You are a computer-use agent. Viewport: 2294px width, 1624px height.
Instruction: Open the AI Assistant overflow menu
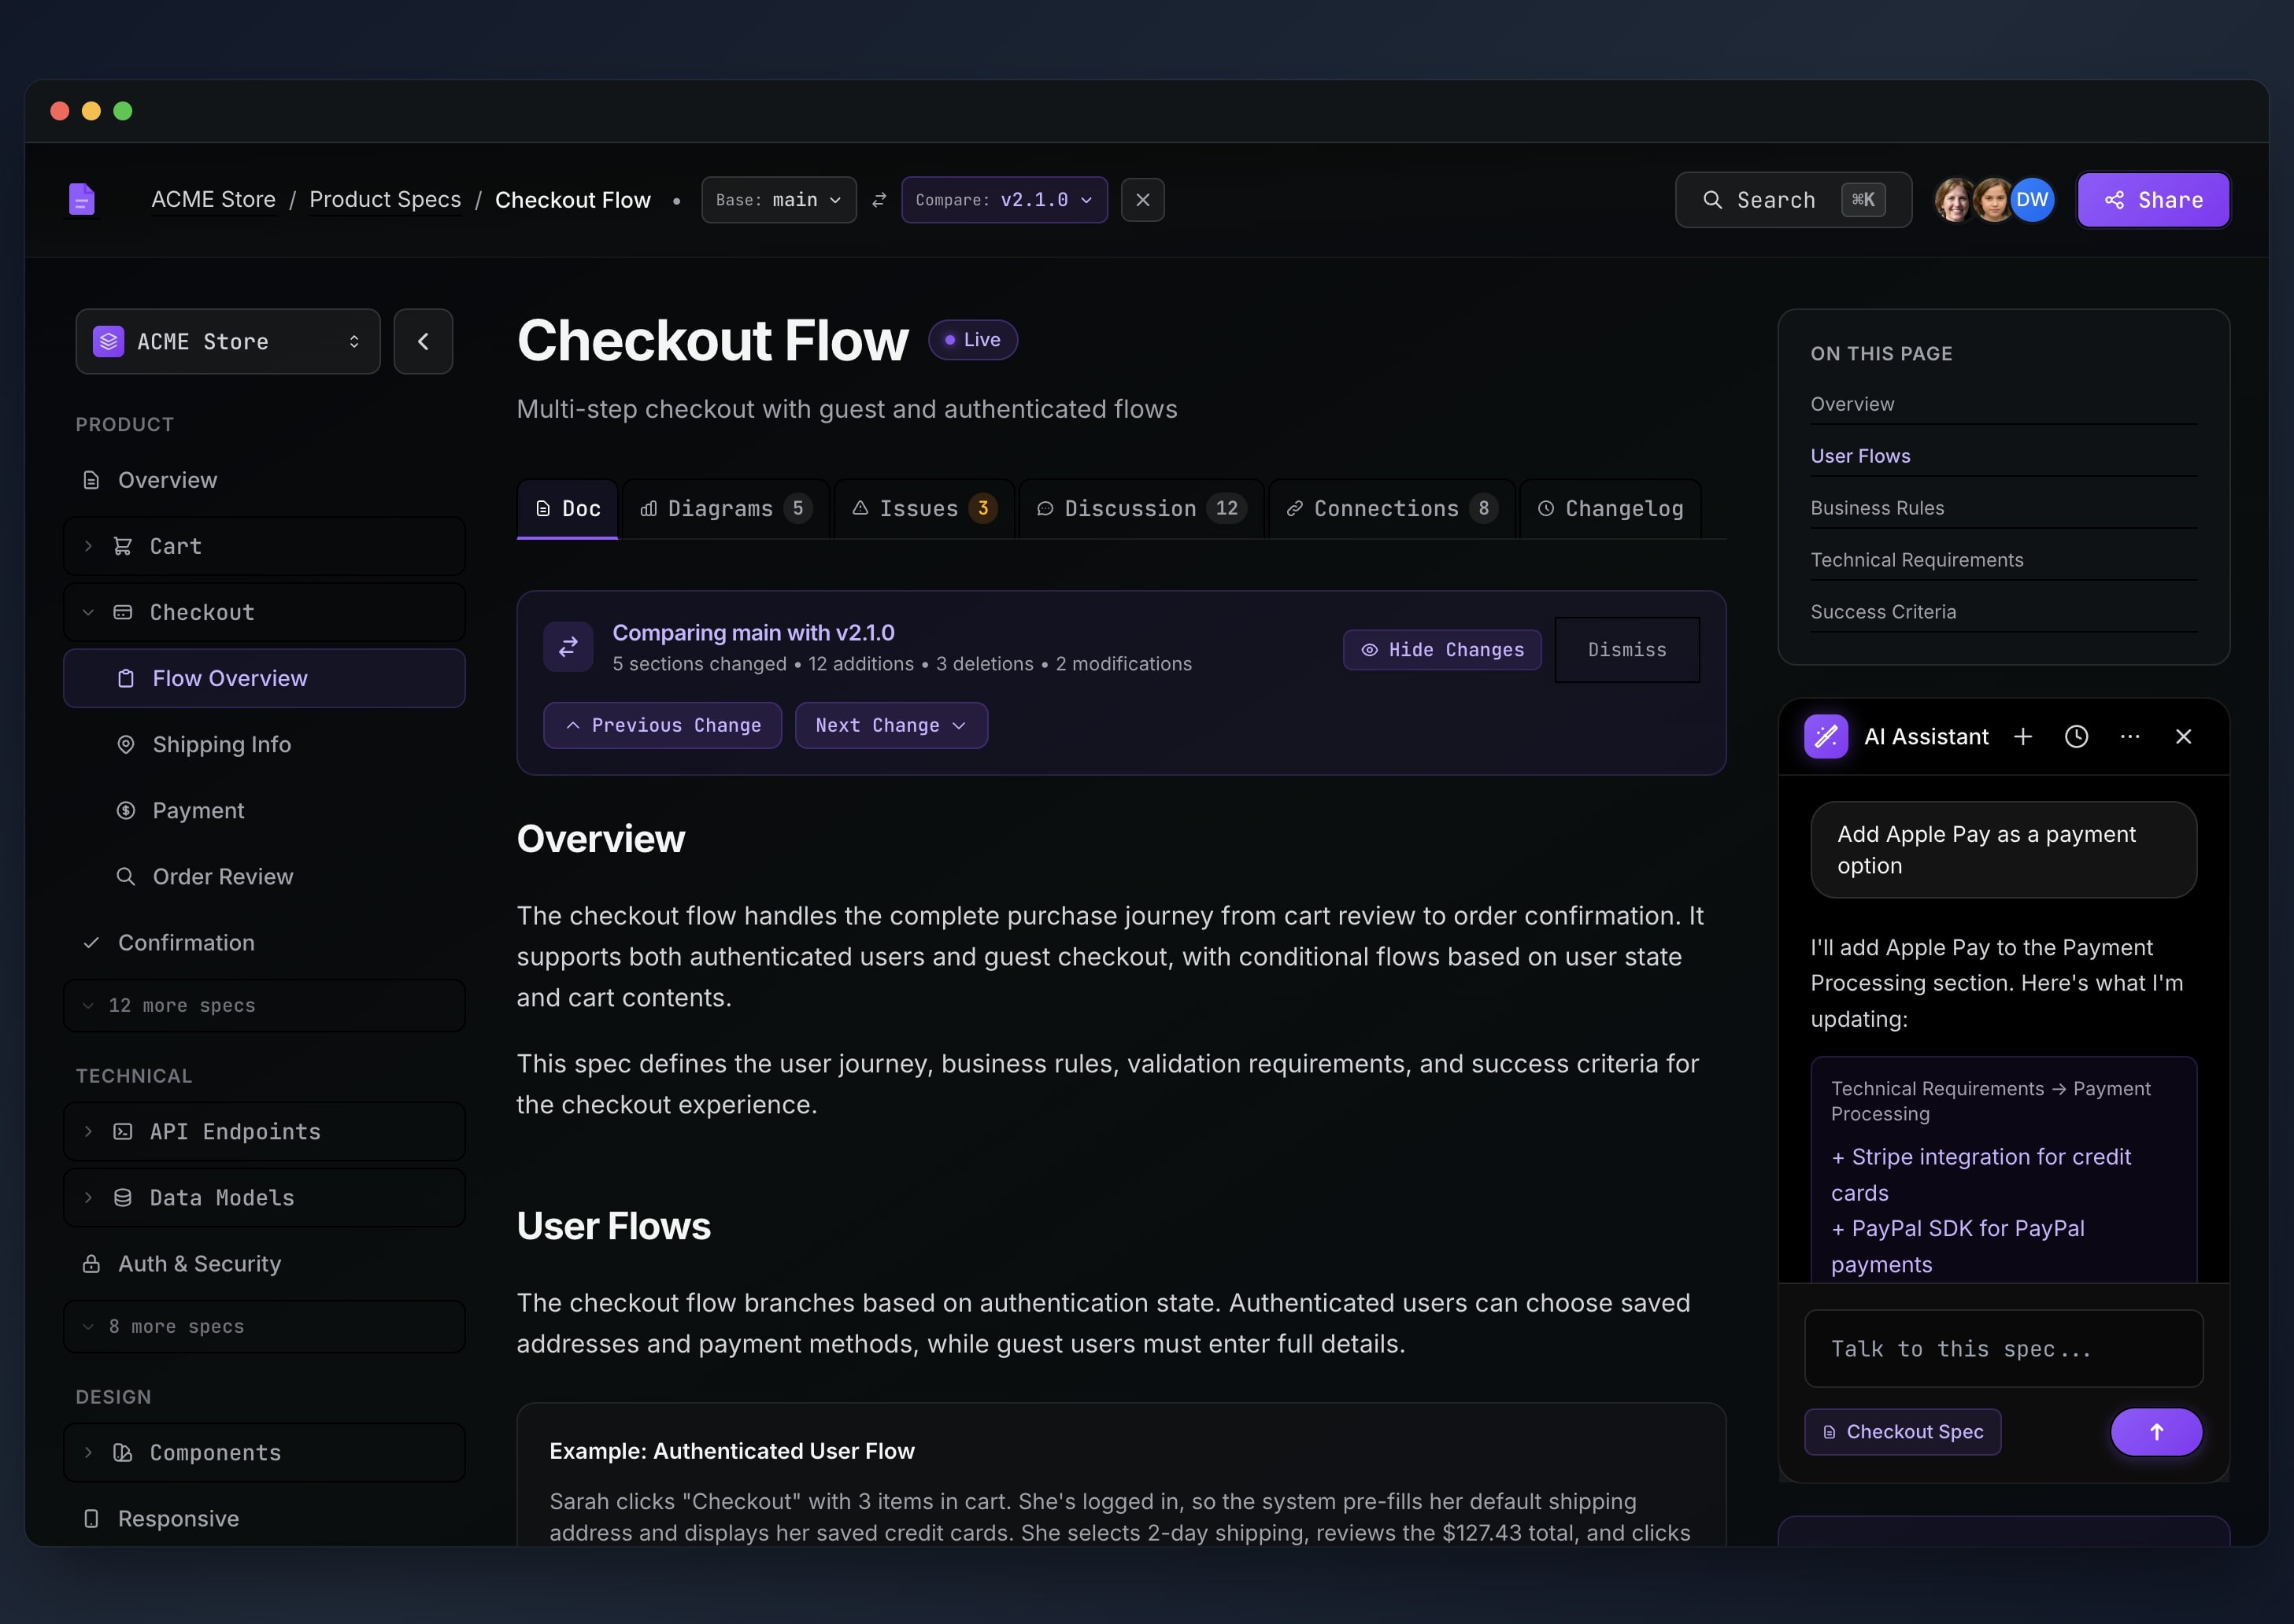click(x=2130, y=737)
